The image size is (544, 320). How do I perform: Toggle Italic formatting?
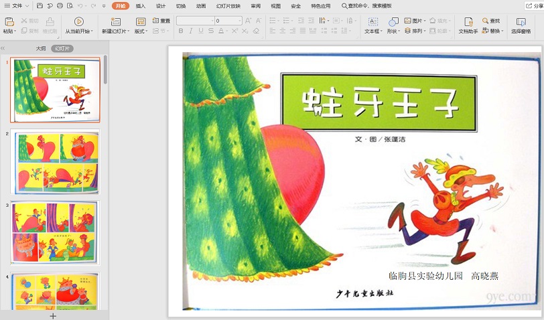(x=191, y=31)
